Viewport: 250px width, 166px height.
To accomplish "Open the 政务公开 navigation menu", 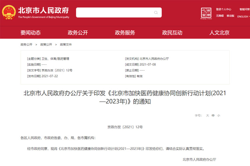I will coord(78,33).
